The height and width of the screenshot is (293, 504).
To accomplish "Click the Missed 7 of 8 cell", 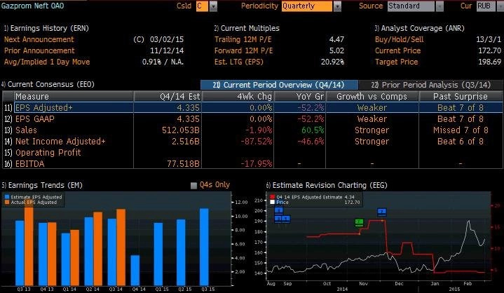I will (461, 130).
